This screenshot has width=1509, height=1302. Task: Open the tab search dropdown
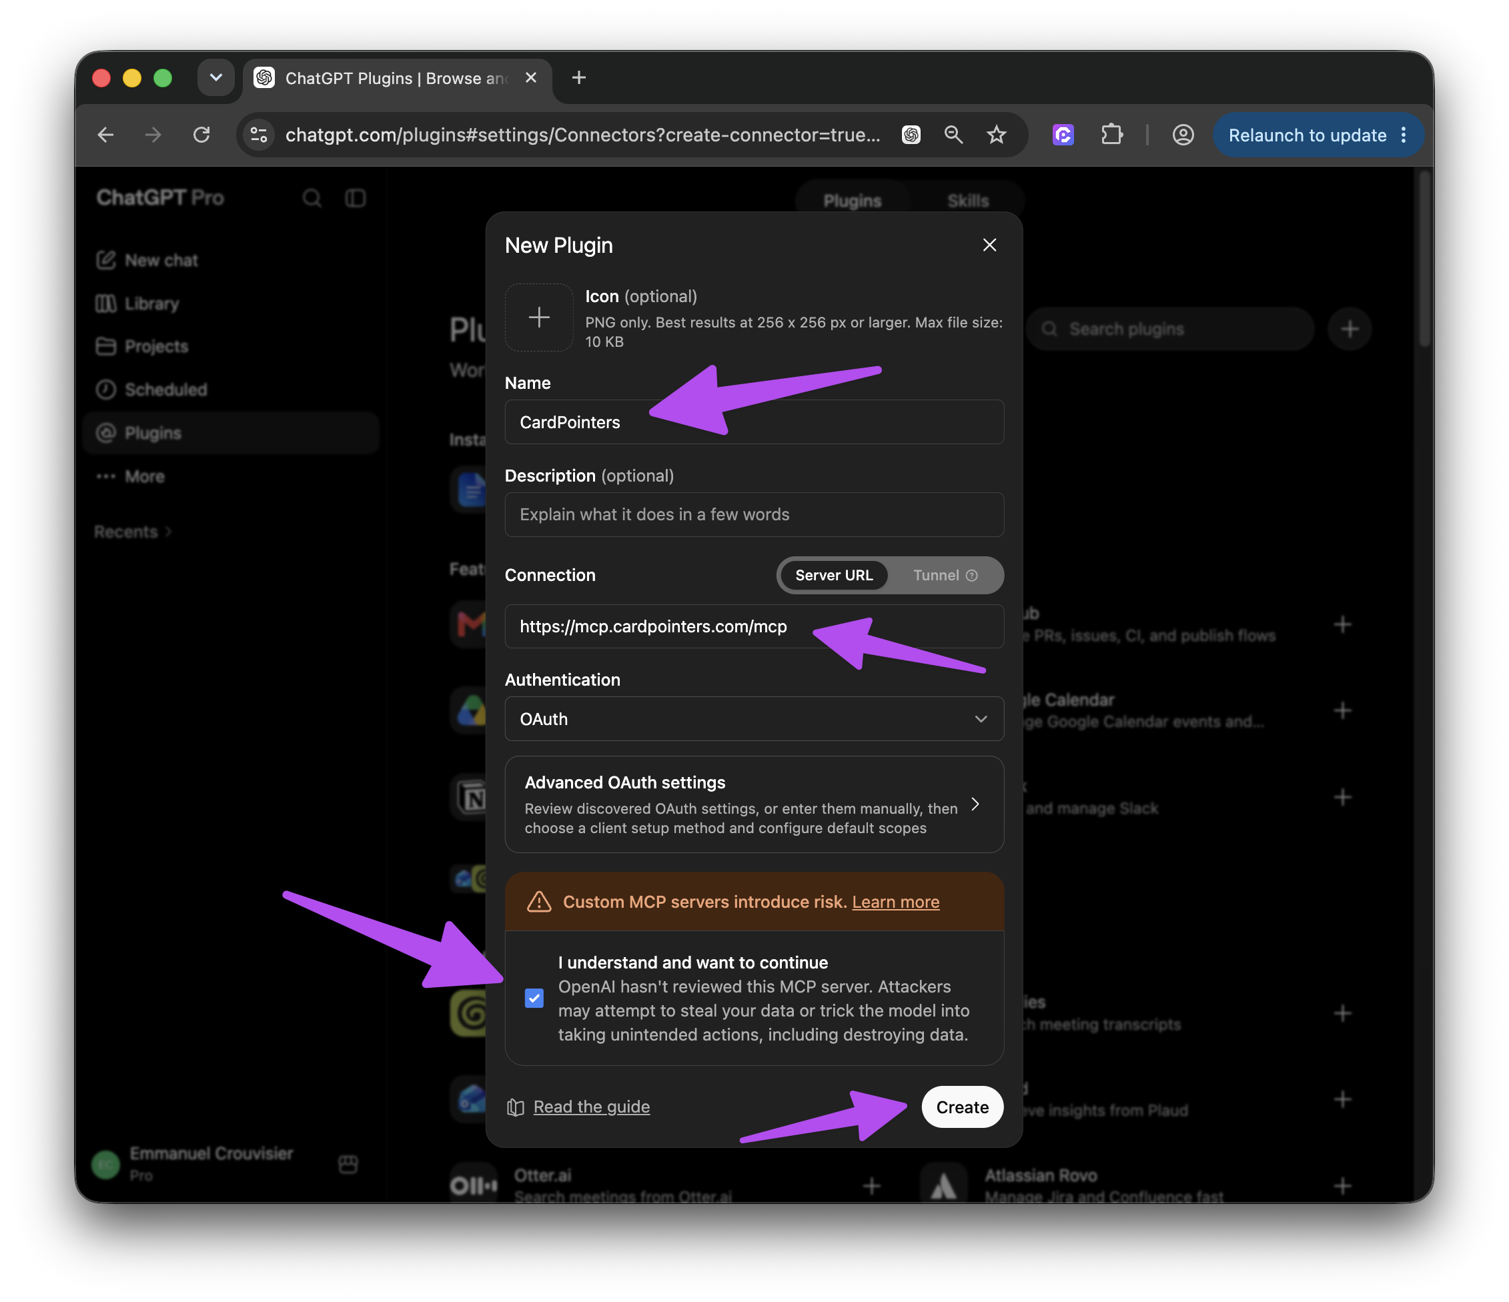click(x=215, y=77)
